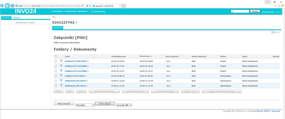Open document icon for eFaktura (FV1/2016)

click(61, 76)
